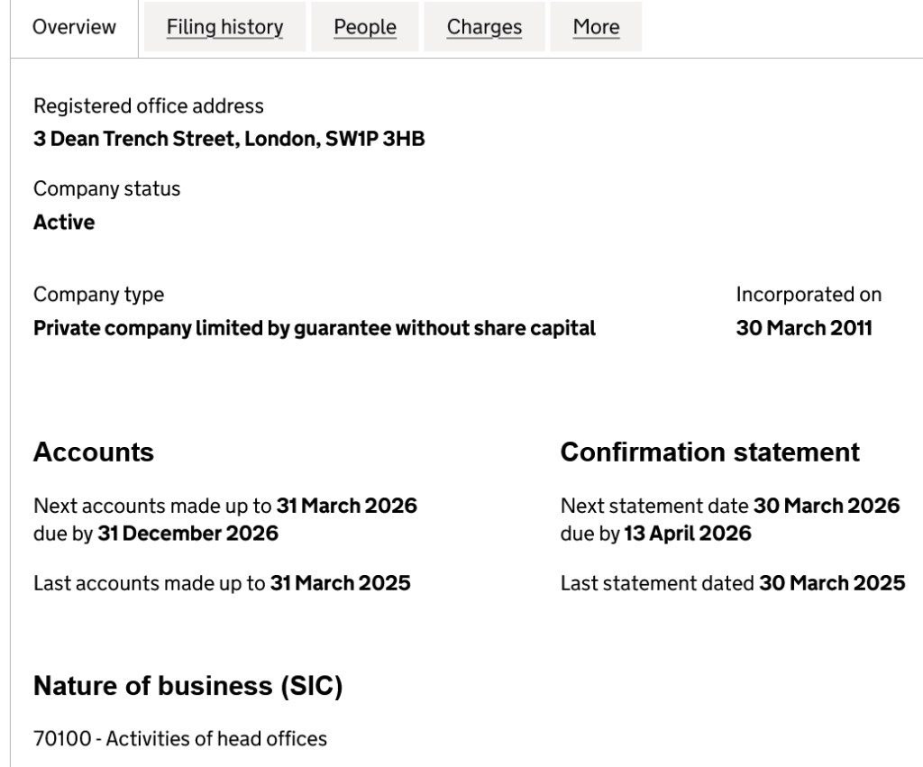923x767 pixels.
Task: Click statement due date 13 April 2026
Action: (x=688, y=534)
